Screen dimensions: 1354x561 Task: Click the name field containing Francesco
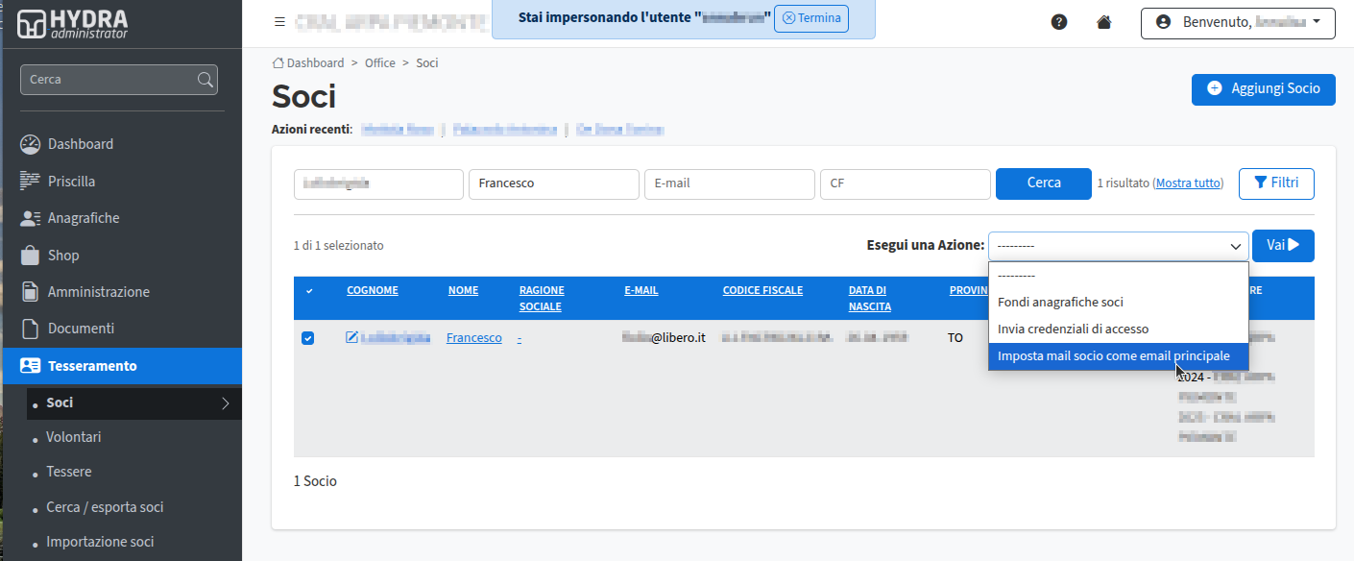[x=553, y=183]
